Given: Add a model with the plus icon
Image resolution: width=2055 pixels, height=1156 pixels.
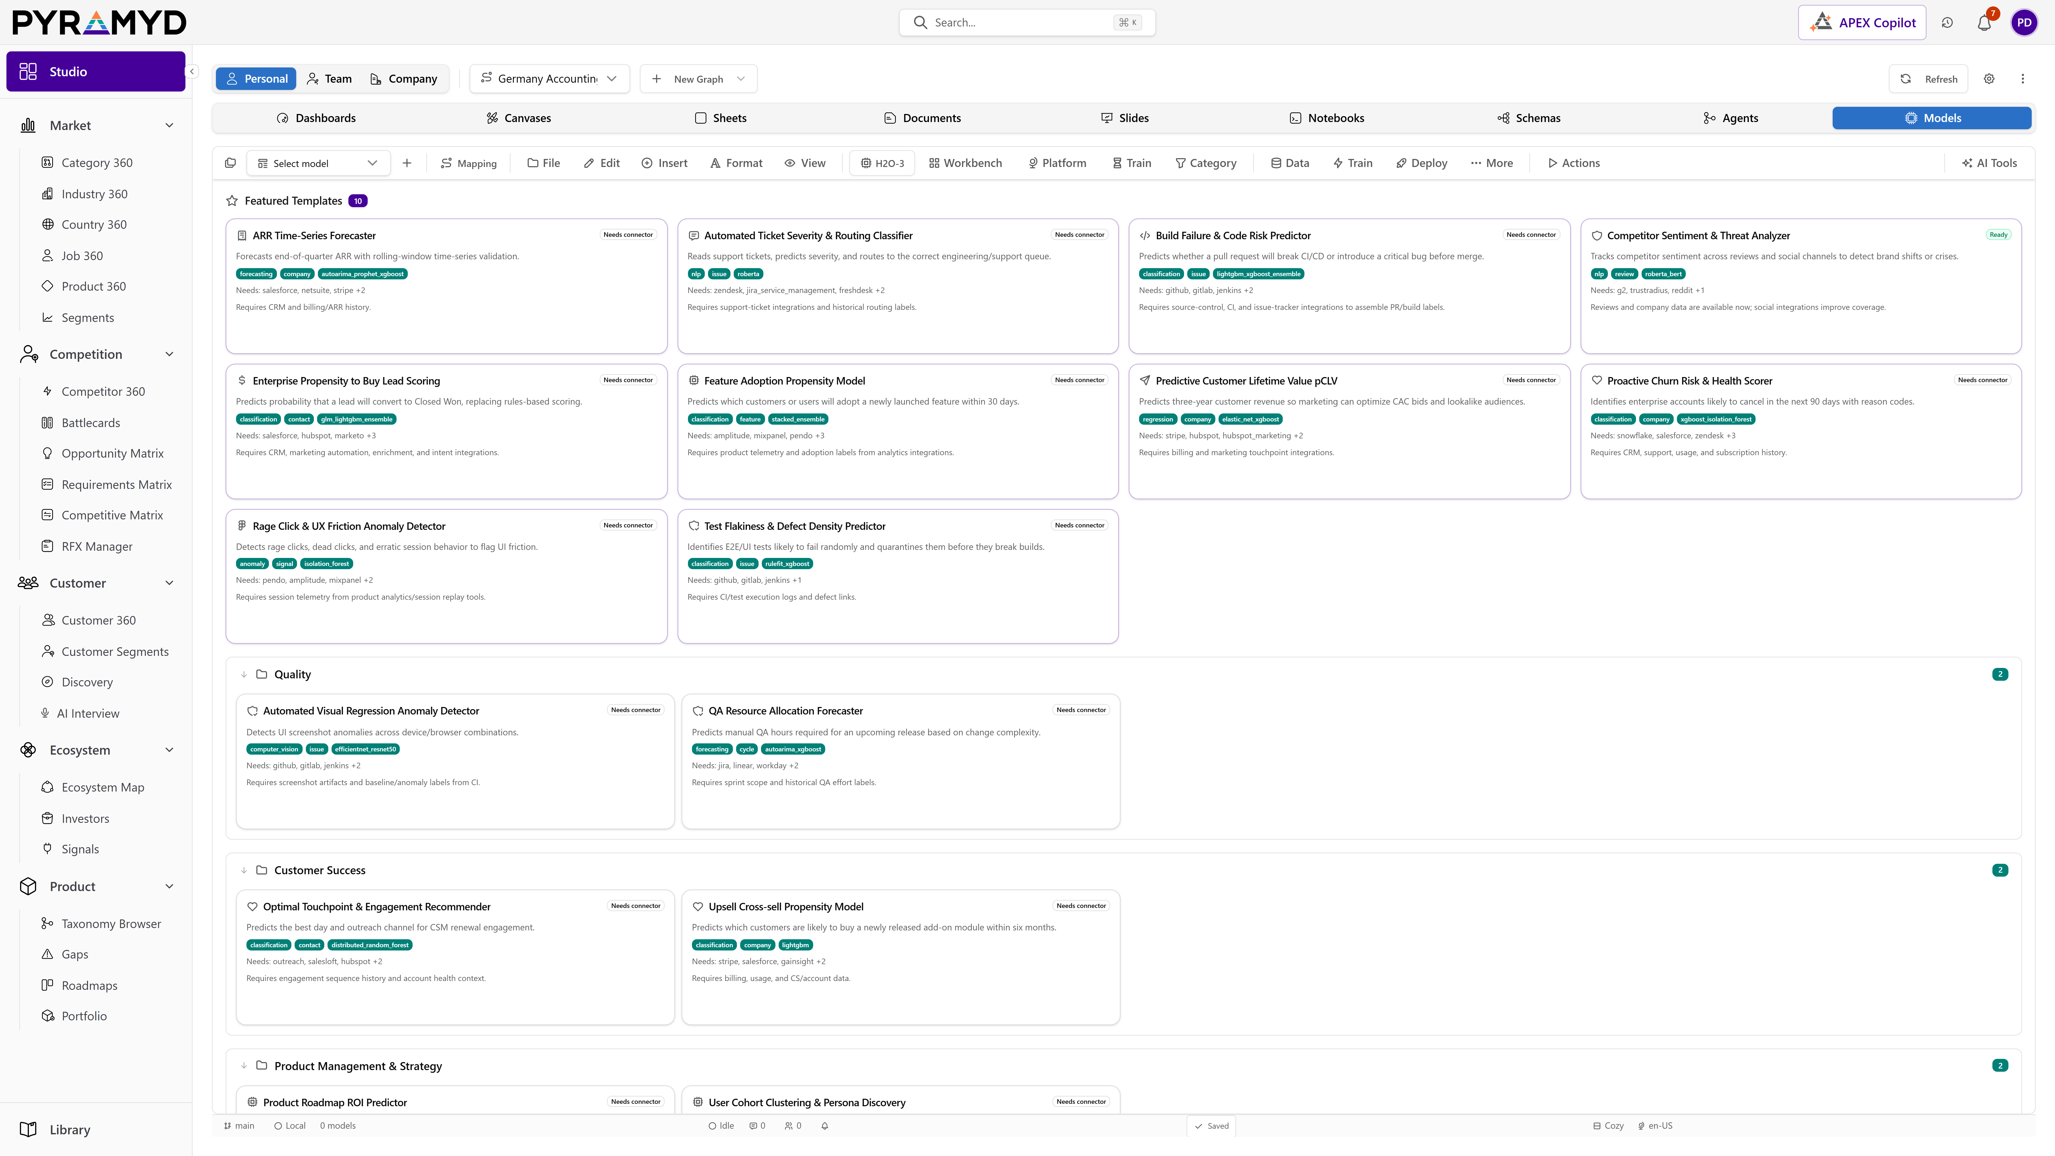Looking at the screenshot, I should pos(407,163).
